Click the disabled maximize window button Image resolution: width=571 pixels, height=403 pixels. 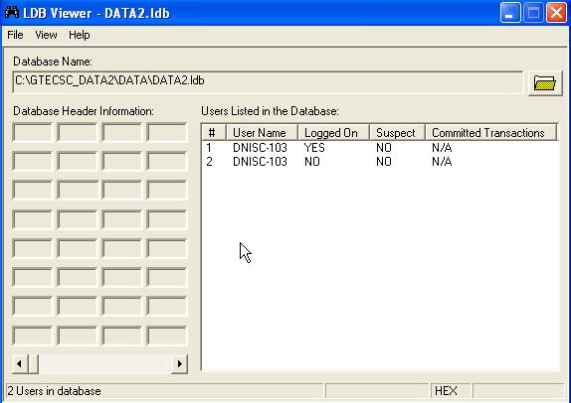point(533,13)
